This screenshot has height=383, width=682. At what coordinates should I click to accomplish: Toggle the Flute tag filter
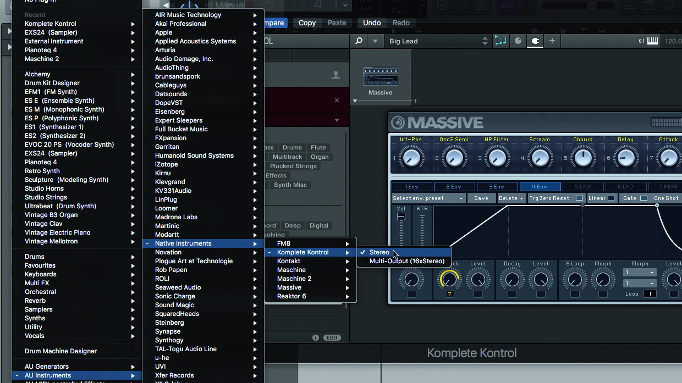(318, 147)
